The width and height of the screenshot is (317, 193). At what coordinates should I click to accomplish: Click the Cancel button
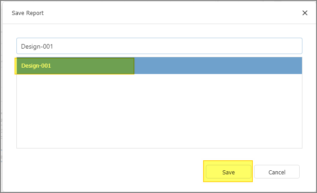point(276,172)
